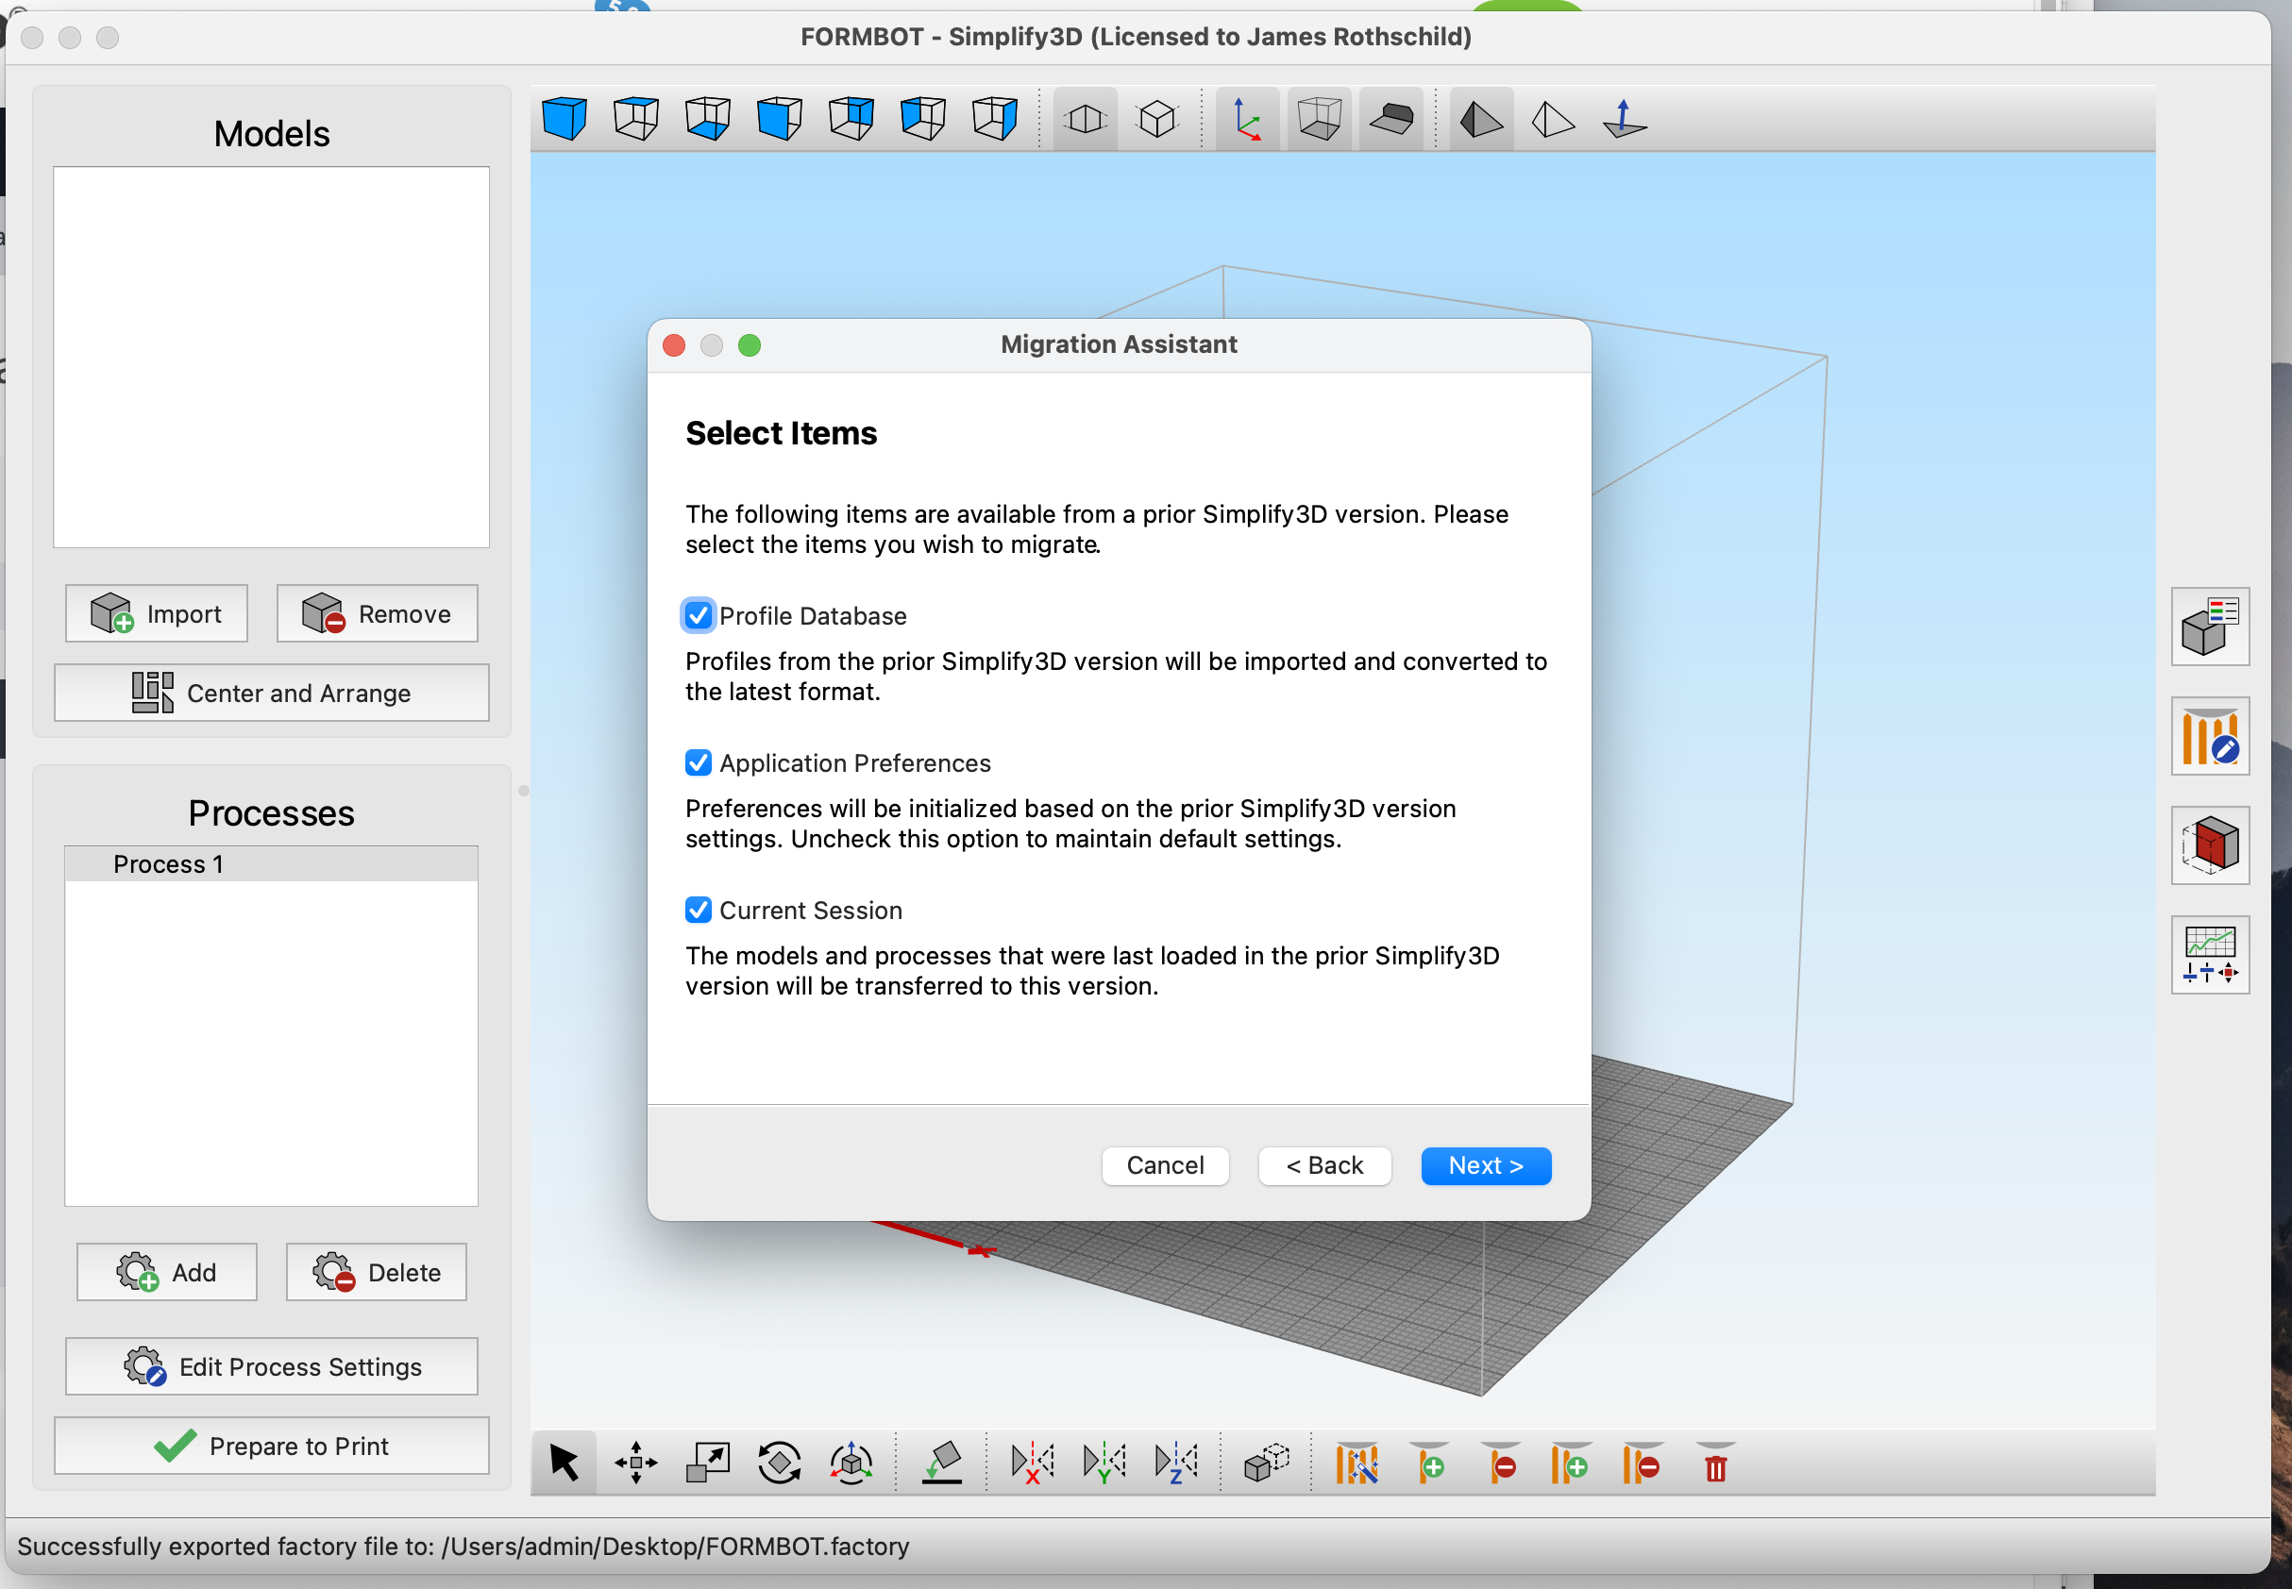Cancel the Migration Assistant dialog

click(1165, 1166)
